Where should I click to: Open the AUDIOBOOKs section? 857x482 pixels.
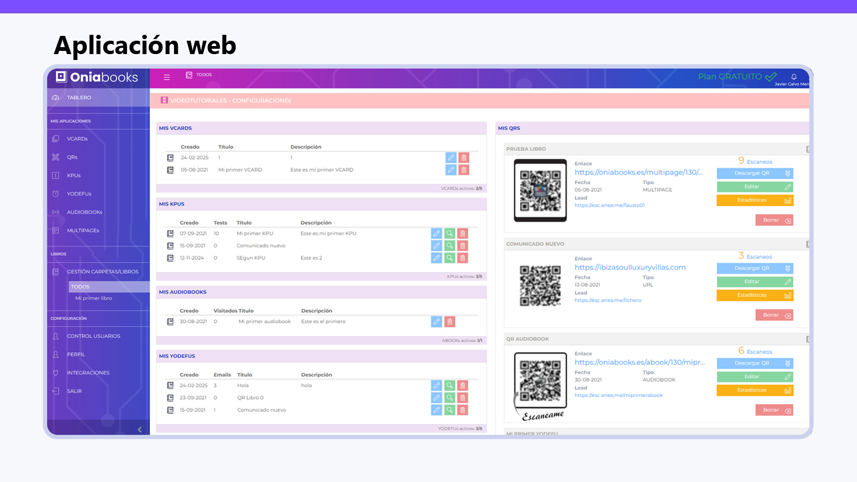point(84,212)
